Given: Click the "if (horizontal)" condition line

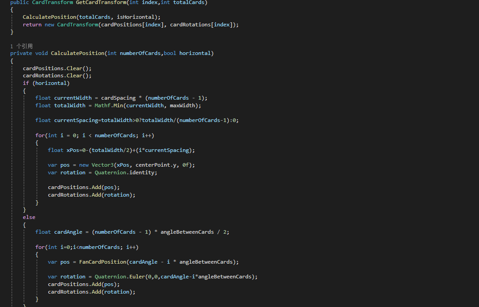Looking at the screenshot, I should tap(46, 83).
